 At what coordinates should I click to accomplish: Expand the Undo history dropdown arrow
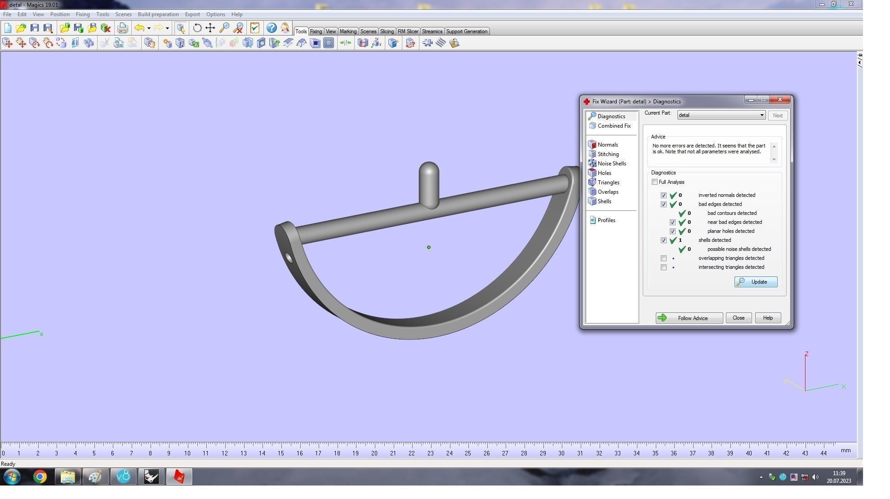tap(149, 28)
